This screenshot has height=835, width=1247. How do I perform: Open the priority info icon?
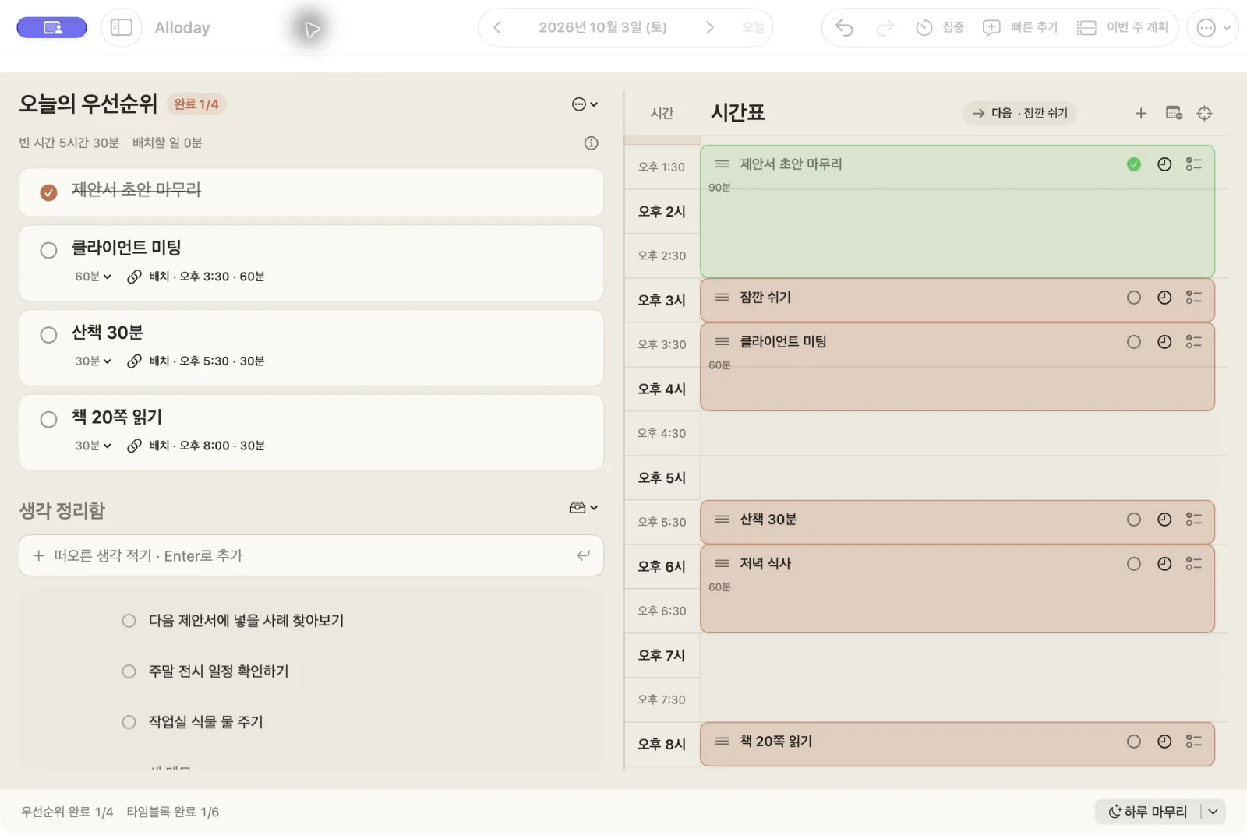tap(592, 143)
